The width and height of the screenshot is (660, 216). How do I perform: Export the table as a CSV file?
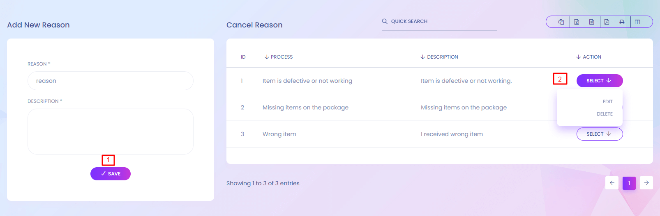592,22
